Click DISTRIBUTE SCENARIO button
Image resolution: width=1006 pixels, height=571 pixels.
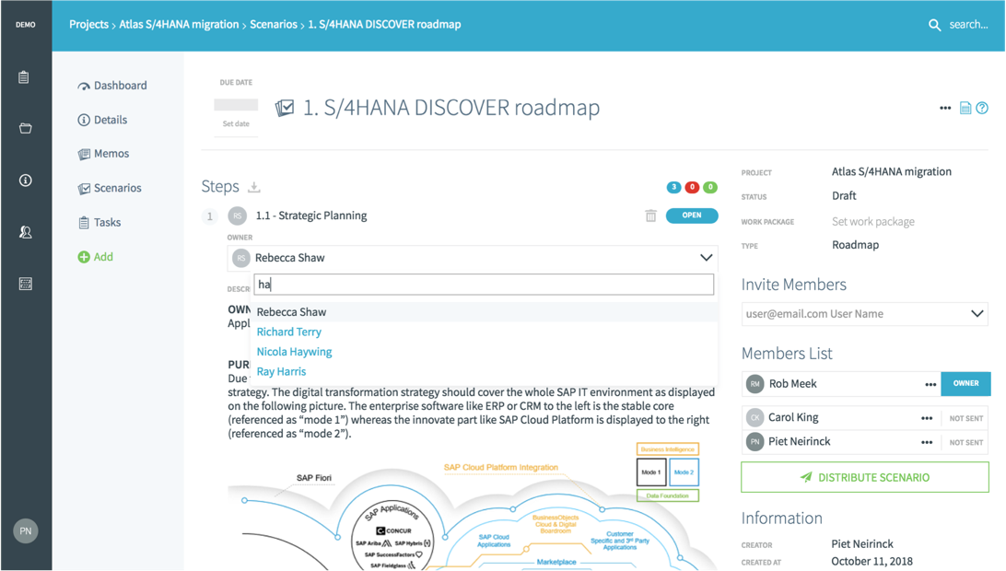click(865, 477)
